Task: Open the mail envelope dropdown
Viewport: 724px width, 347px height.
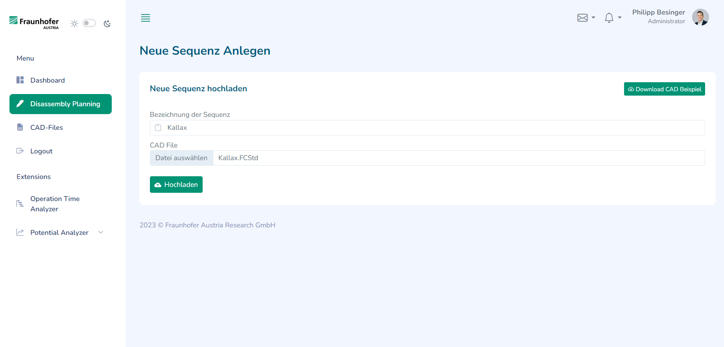Action: [586, 18]
